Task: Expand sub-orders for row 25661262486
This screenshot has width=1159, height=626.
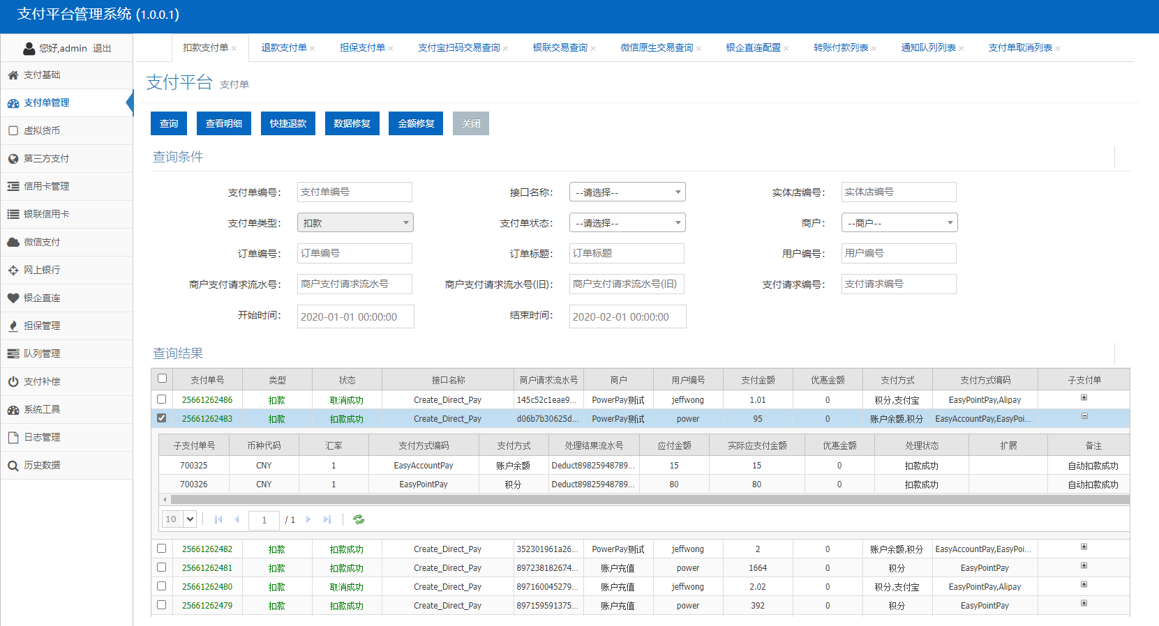Action: [x=1084, y=397]
